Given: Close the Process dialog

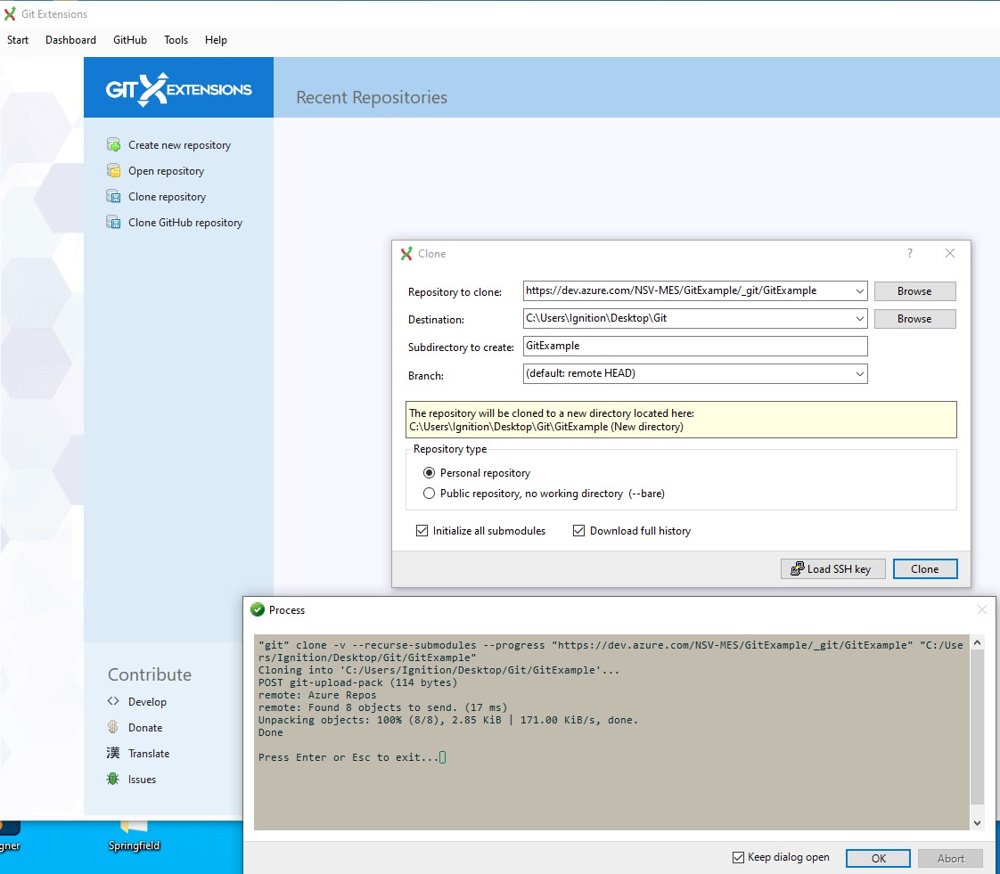Looking at the screenshot, I should point(981,610).
